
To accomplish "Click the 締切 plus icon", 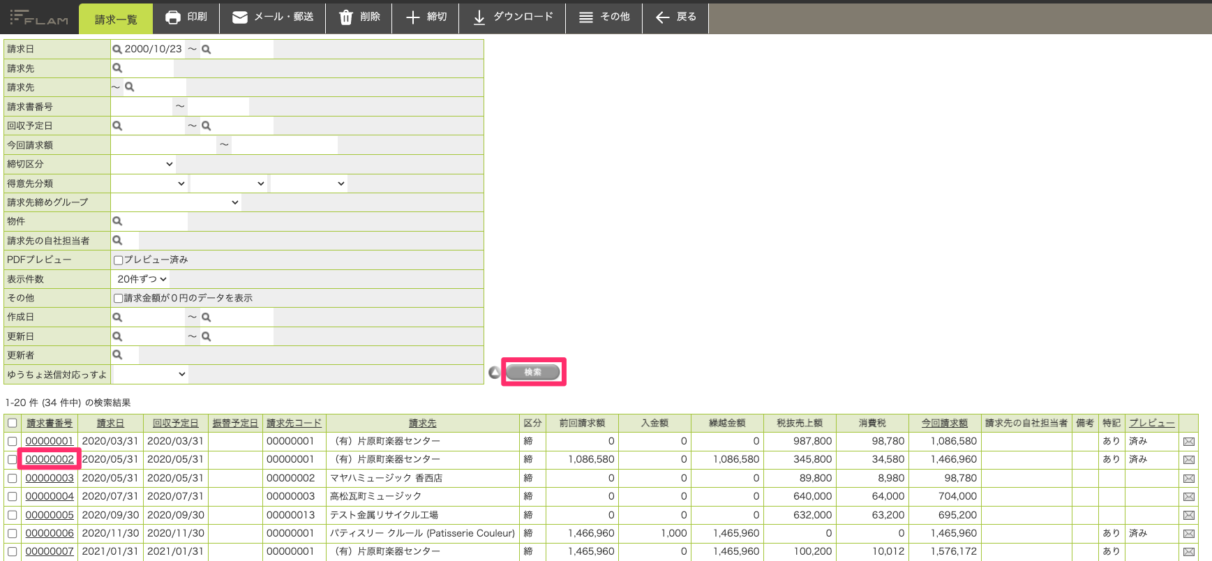I will point(413,17).
